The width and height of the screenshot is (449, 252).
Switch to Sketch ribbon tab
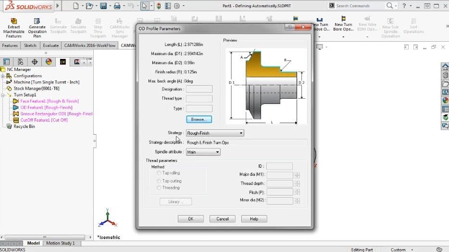pos(30,46)
